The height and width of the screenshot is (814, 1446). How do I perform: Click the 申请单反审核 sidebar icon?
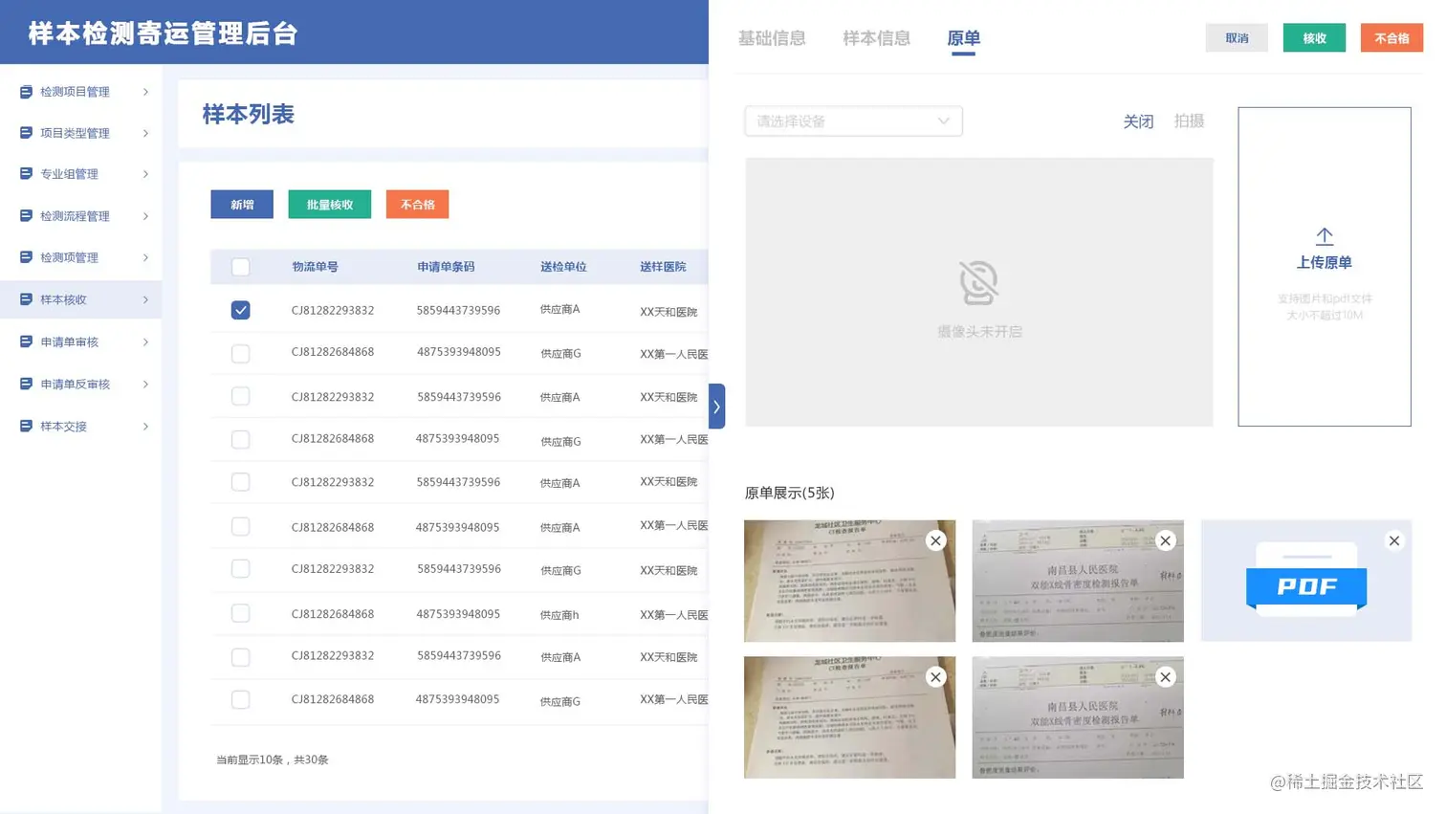click(x=26, y=384)
